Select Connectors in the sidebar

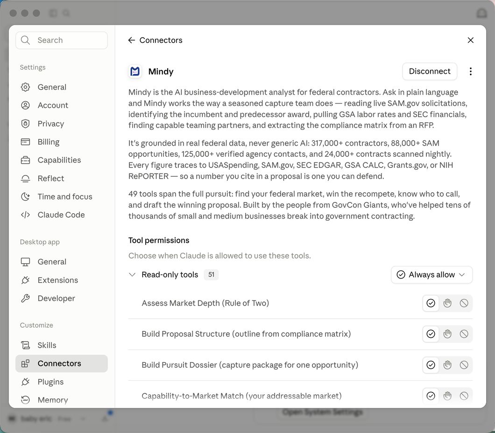(x=62, y=363)
